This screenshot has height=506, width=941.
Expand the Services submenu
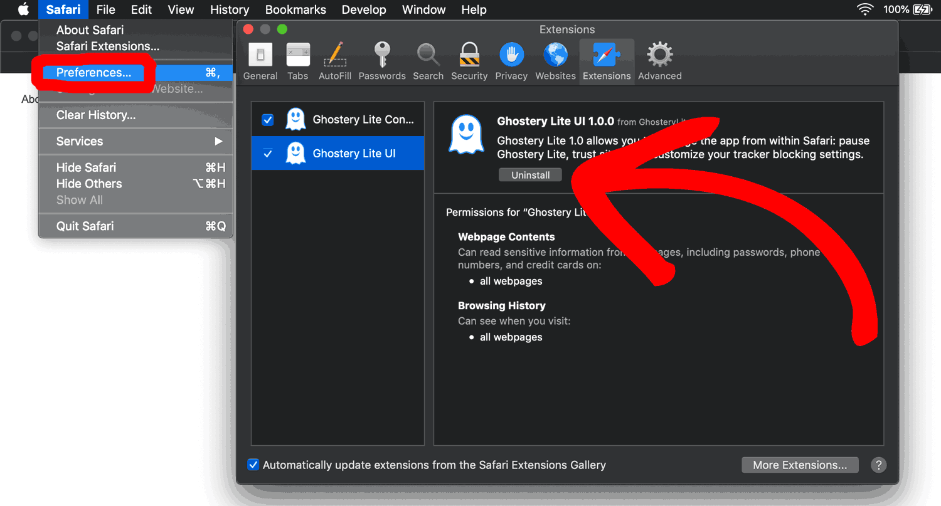136,141
